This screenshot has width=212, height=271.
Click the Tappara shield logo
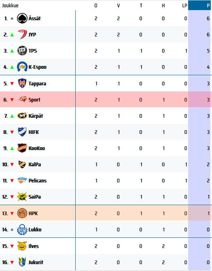(22, 83)
